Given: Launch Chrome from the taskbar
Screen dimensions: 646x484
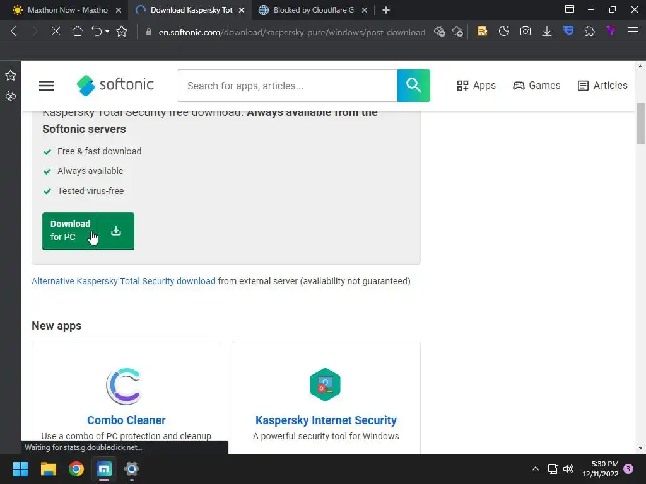Looking at the screenshot, I should (76, 469).
